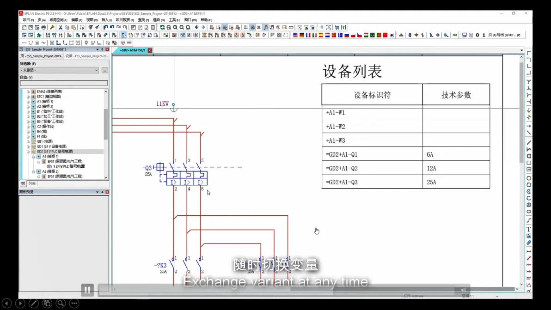Expand the EMA3 (连接列表) tree node

28,91
